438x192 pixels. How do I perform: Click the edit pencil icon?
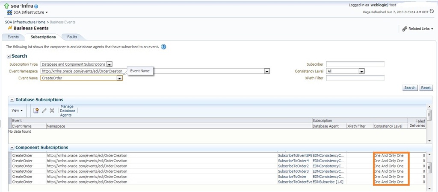pos(44,110)
